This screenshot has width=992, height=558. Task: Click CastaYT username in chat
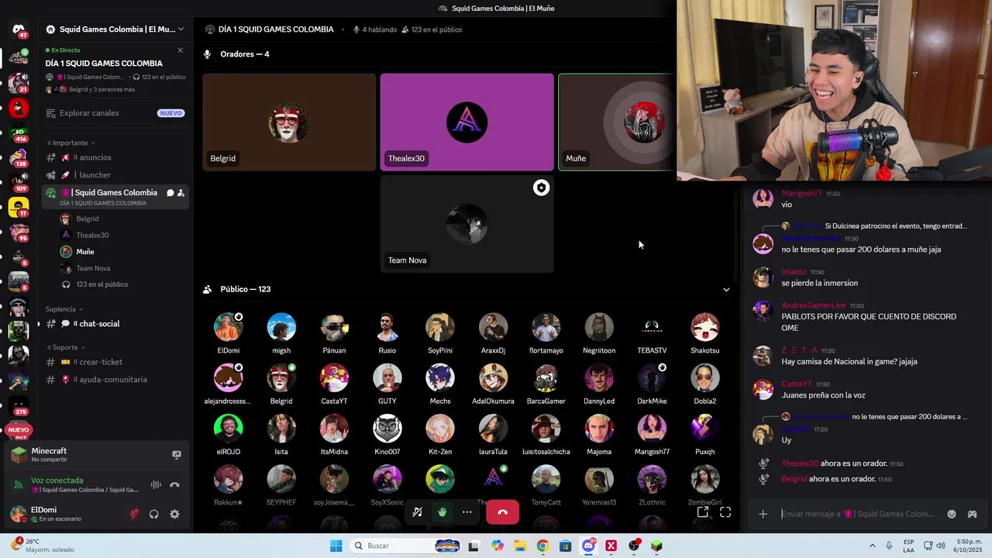[797, 384]
